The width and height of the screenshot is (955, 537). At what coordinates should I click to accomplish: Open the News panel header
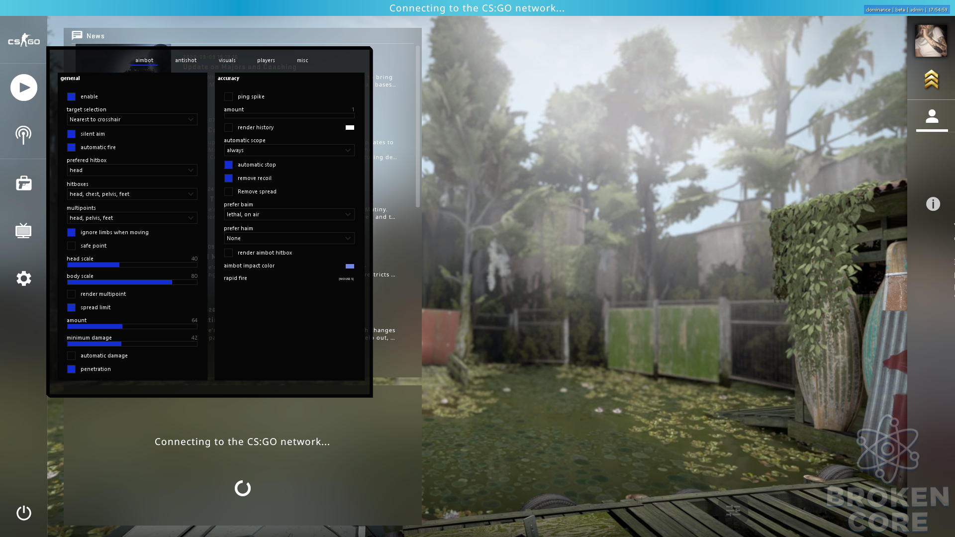tap(242, 36)
